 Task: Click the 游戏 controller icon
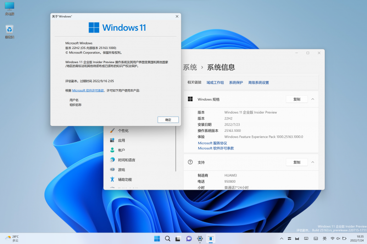click(112, 169)
